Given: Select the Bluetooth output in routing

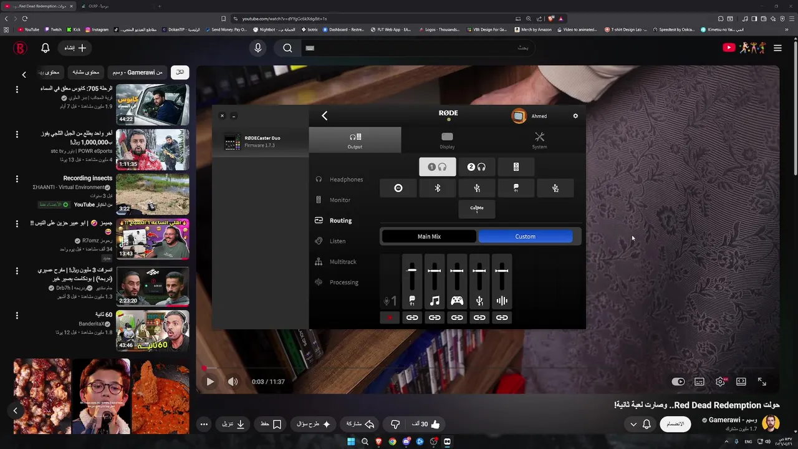Looking at the screenshot, I should tap(438, 188).
